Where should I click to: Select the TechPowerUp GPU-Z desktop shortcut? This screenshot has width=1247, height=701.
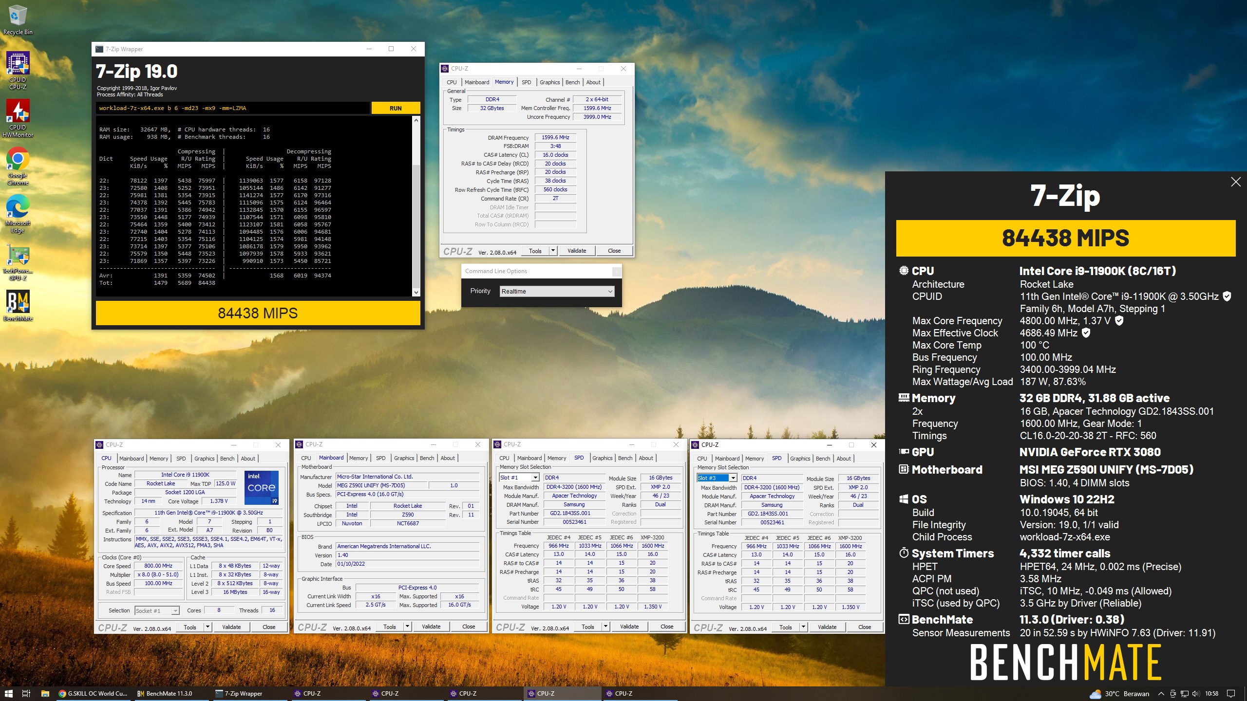18,261
